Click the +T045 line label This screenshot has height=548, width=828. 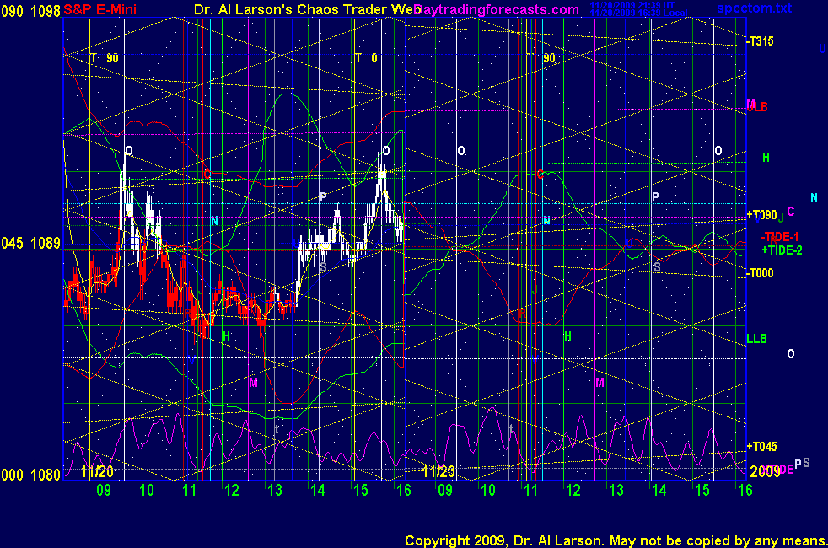(761, 446)
